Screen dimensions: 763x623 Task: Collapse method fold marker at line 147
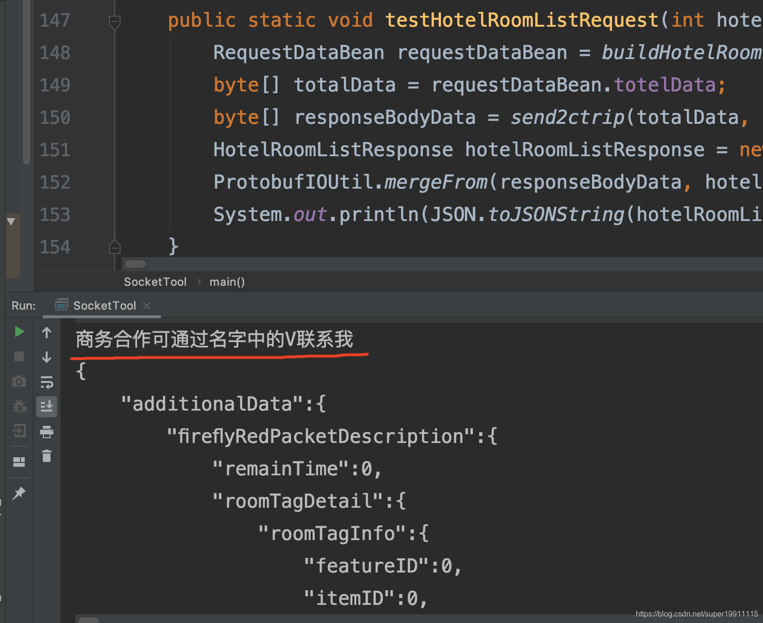click(115, 21)
